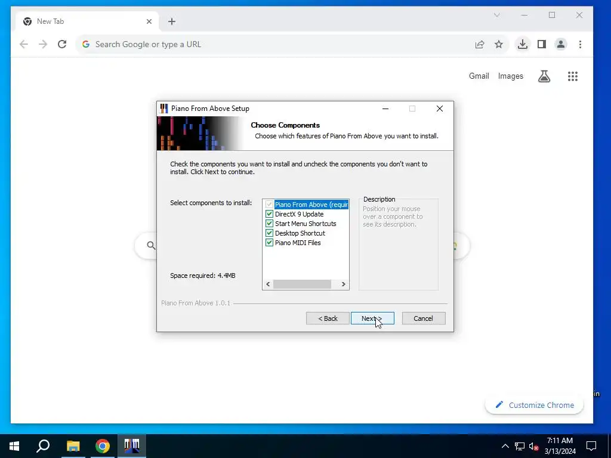Open the Chrome three-dot menu

[580, 44]
